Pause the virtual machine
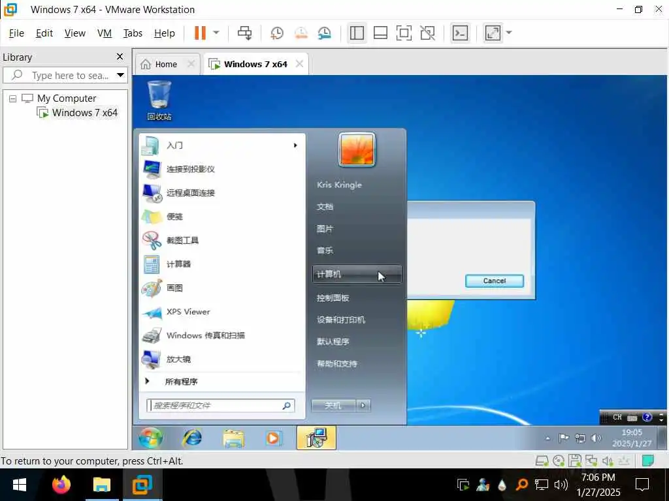The image size is (669, 501). click(200, 33)
